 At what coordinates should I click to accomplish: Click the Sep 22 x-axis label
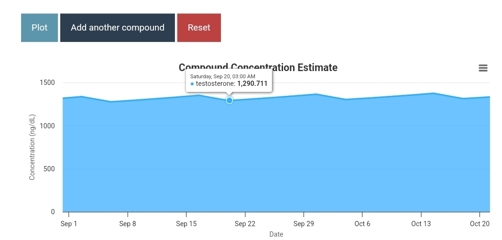(245, 224)
